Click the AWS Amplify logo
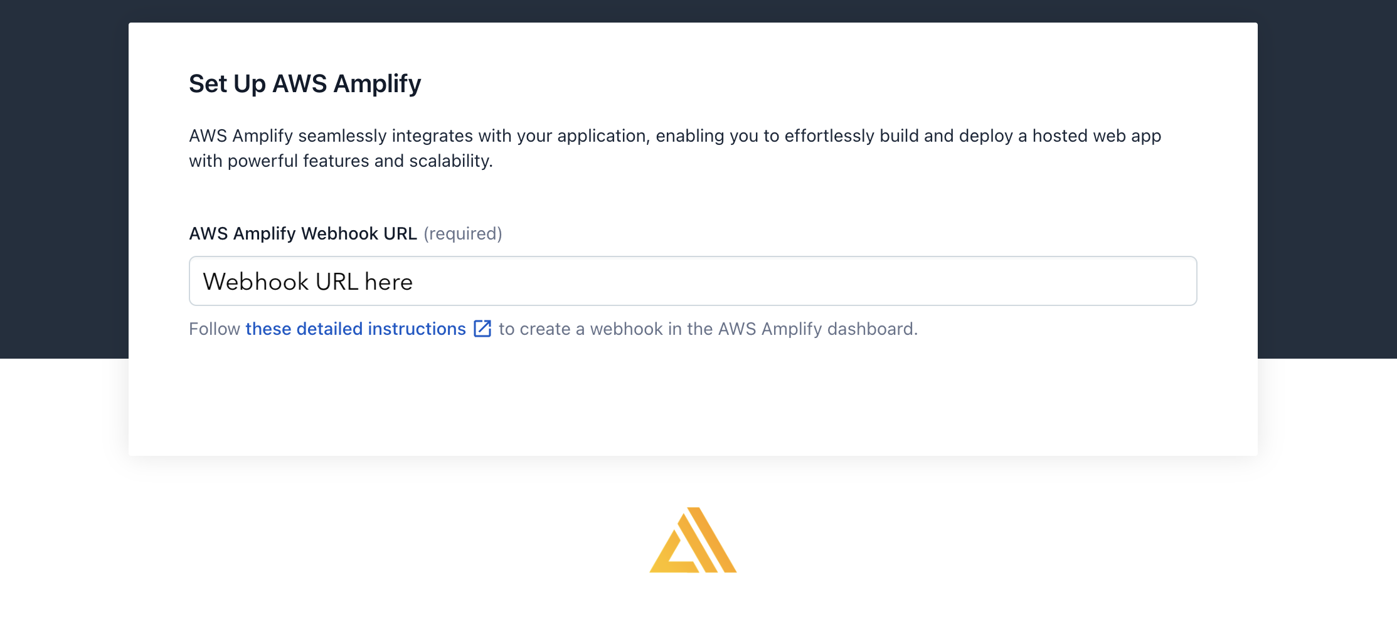This screenshot has width=1397, height=617. click(693, 540)
